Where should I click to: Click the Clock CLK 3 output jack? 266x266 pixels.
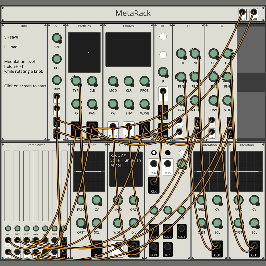181,228
